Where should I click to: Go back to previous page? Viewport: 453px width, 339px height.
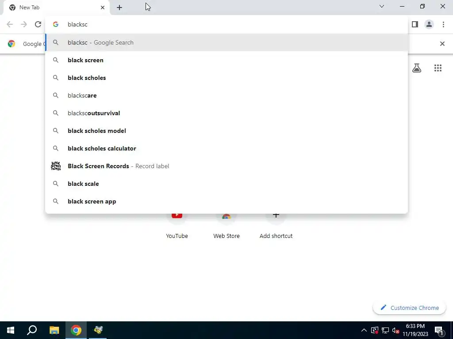click(x=10, y=24)
